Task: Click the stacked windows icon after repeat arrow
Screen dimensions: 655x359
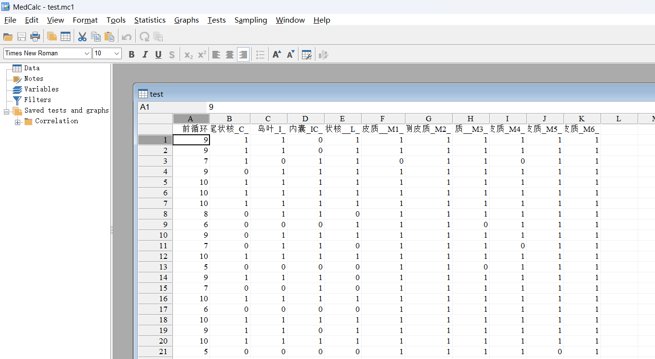Action: point(158,37)
